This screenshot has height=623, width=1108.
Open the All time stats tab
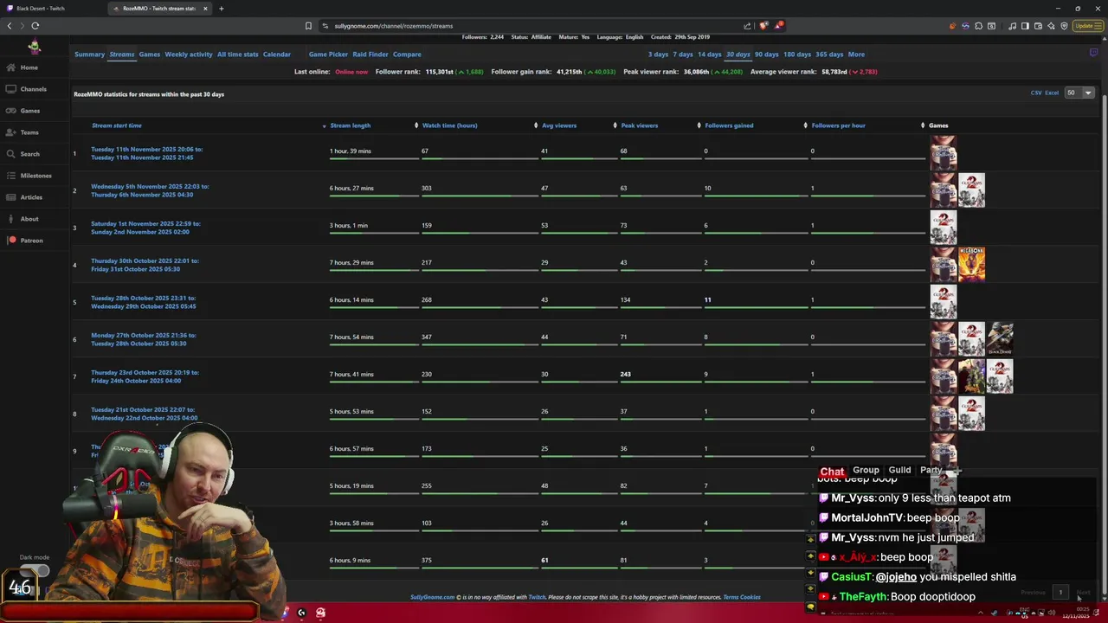pos(238,55)
